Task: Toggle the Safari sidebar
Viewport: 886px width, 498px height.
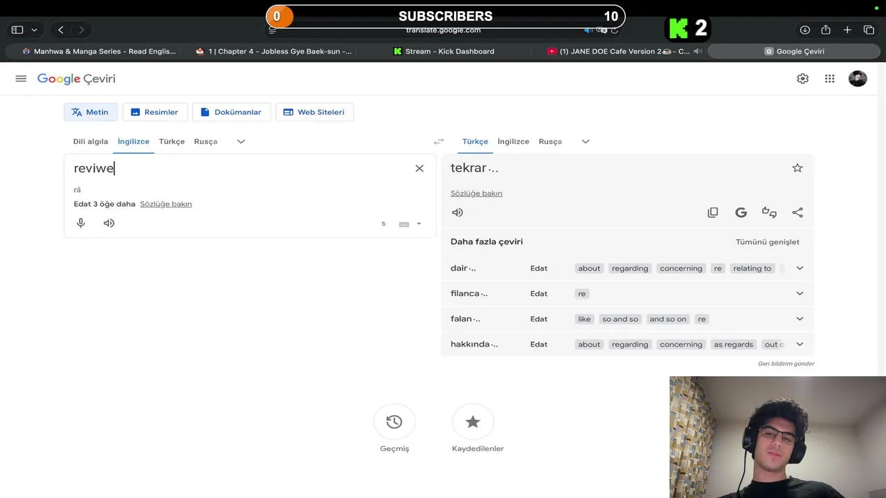Action: coord(17,30)
